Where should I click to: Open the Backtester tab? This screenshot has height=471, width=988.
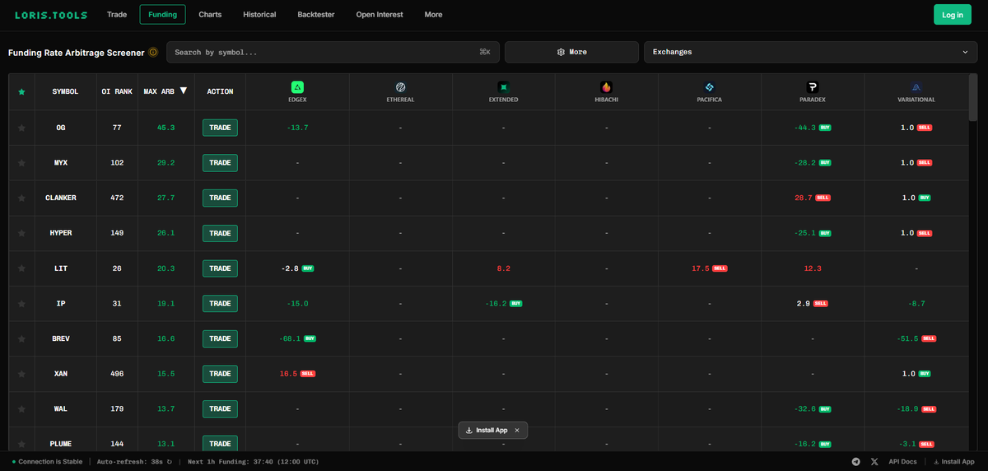click(x=316, y=15)
